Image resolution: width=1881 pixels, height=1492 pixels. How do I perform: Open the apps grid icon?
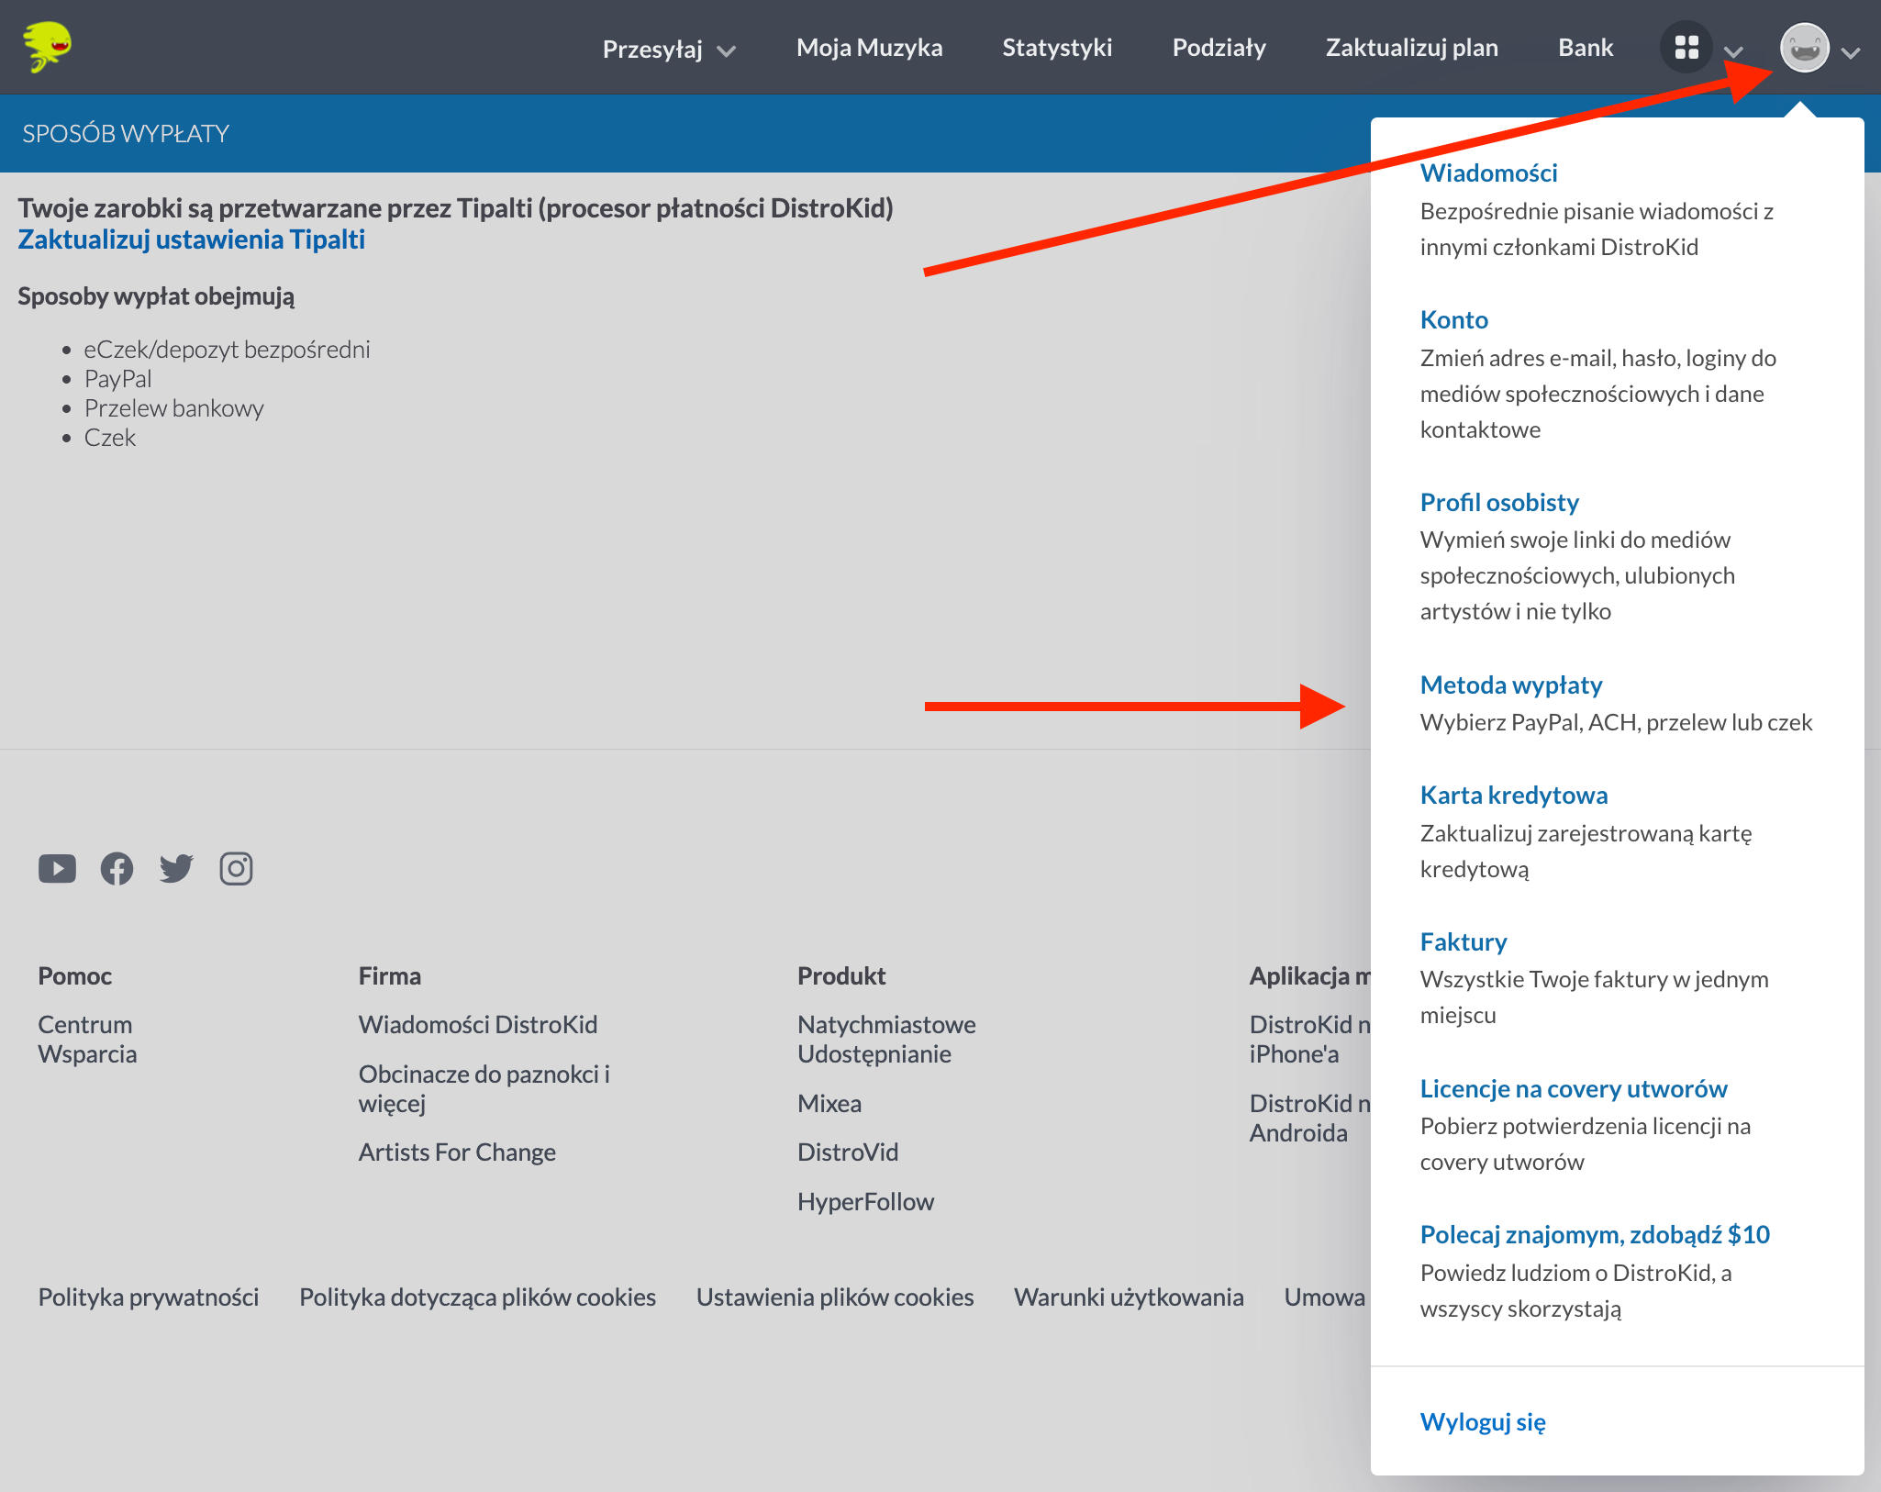pos(1686,48)
